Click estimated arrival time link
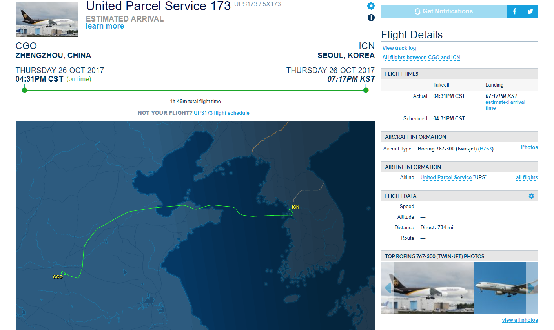 pyautogui.click(x=505, y=105)
